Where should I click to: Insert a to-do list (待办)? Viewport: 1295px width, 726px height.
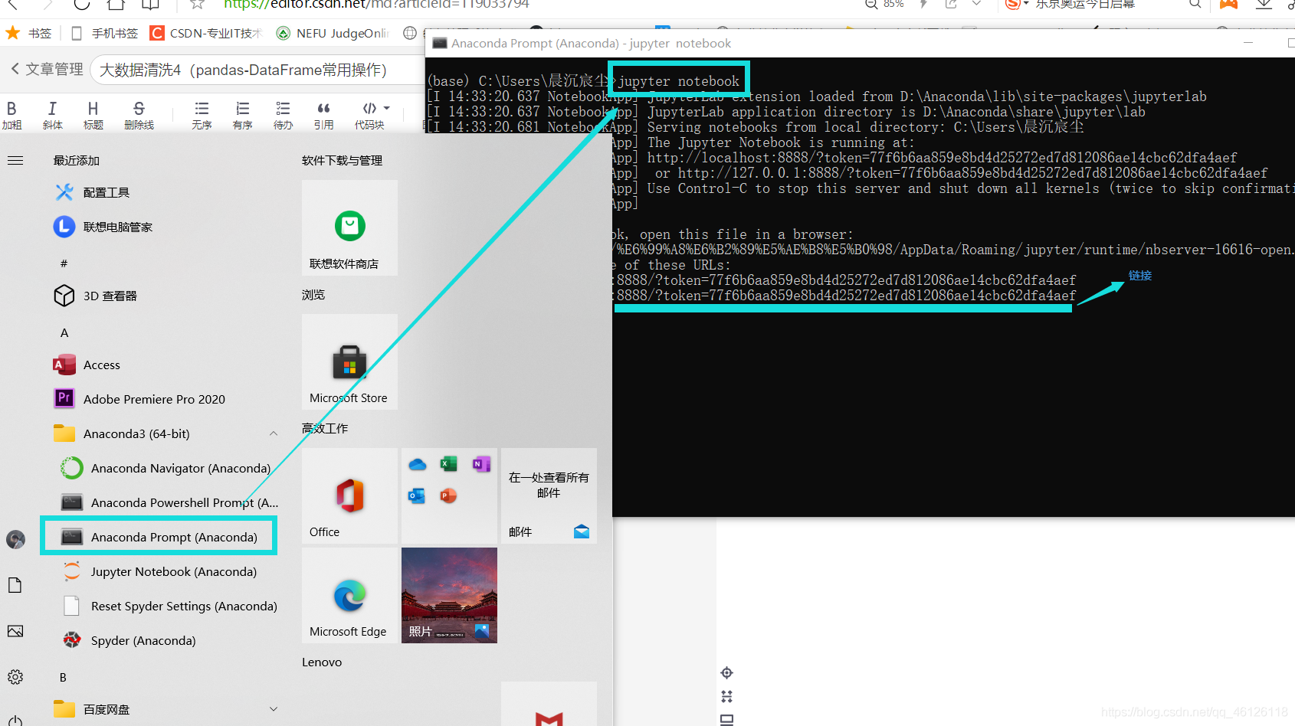(x=283, y=115)
